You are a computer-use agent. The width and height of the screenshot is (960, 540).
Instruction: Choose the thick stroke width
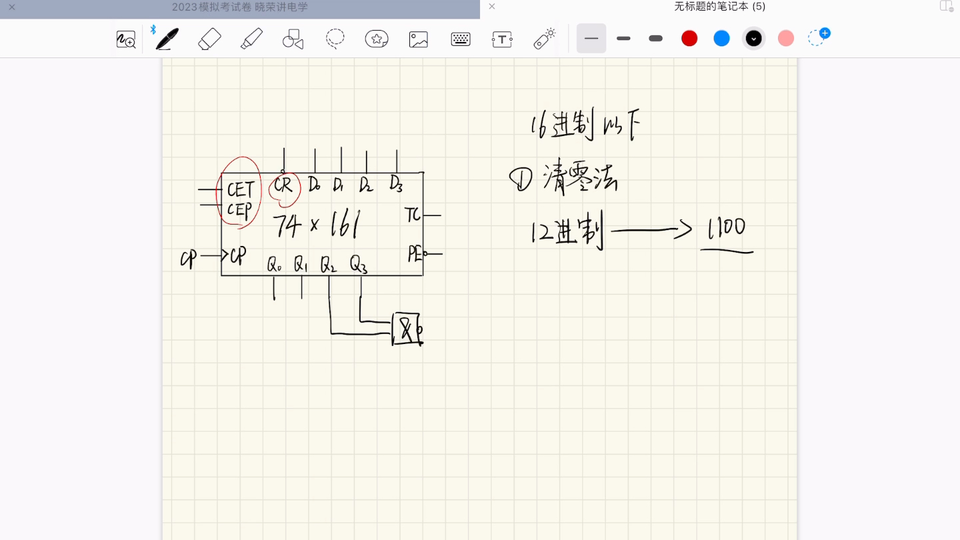click(x=656, y=39)
